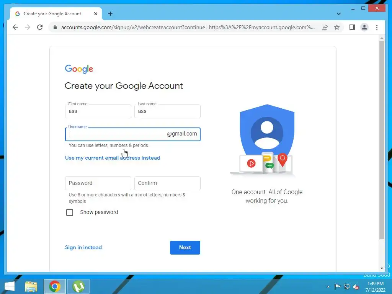The width and height of the screenshot is (392, 294).
Task: Click the network tray icon
Action: 347,286
